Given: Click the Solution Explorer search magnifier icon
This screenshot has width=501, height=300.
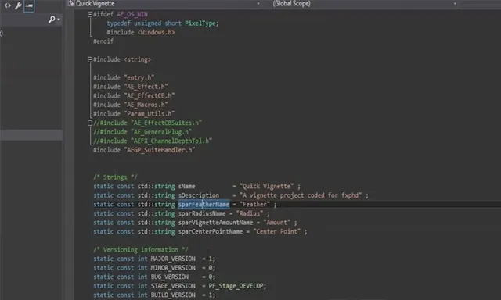Looking at the screenshot, I should point(51,20).
